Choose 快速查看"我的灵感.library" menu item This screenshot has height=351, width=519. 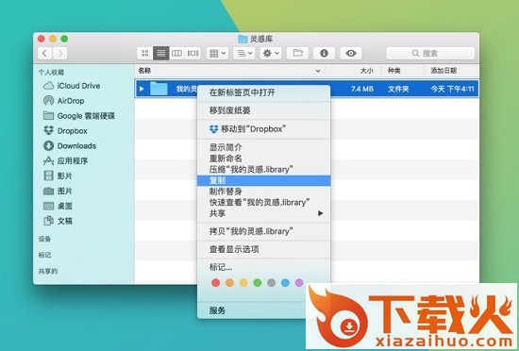[x=264, y=203]
